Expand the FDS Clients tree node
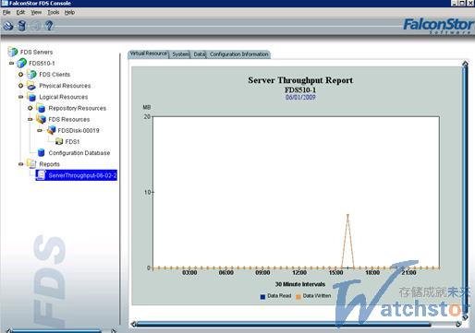 tap(20, 75)
